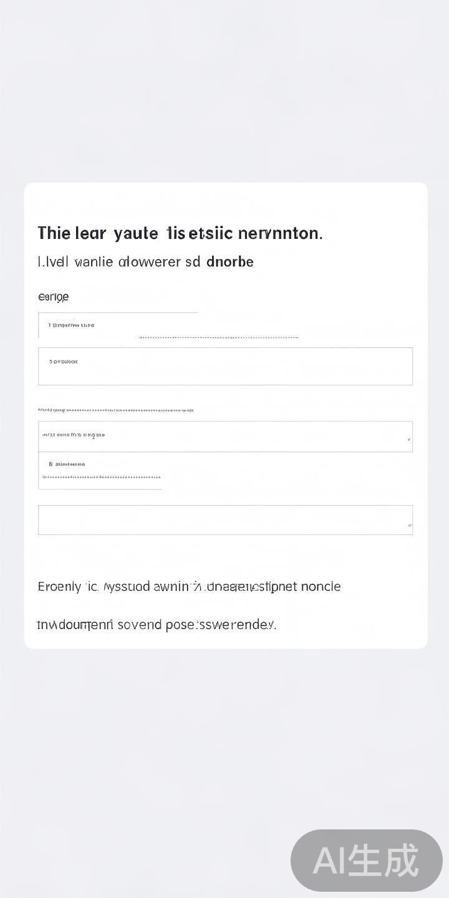
Task: Click the '1 Bttuparvve' placeholder text
Action: (71, 326)
